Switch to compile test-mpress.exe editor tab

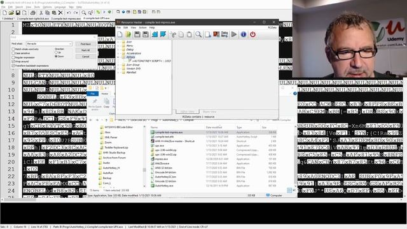pyautogui.click(x=66, y=18)
